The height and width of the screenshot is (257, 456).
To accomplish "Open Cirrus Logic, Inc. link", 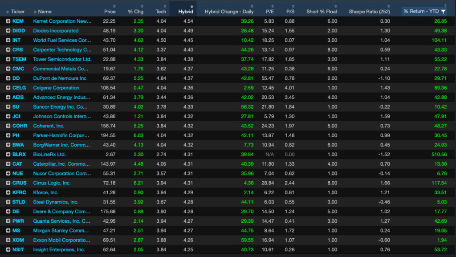I will 52,183.
